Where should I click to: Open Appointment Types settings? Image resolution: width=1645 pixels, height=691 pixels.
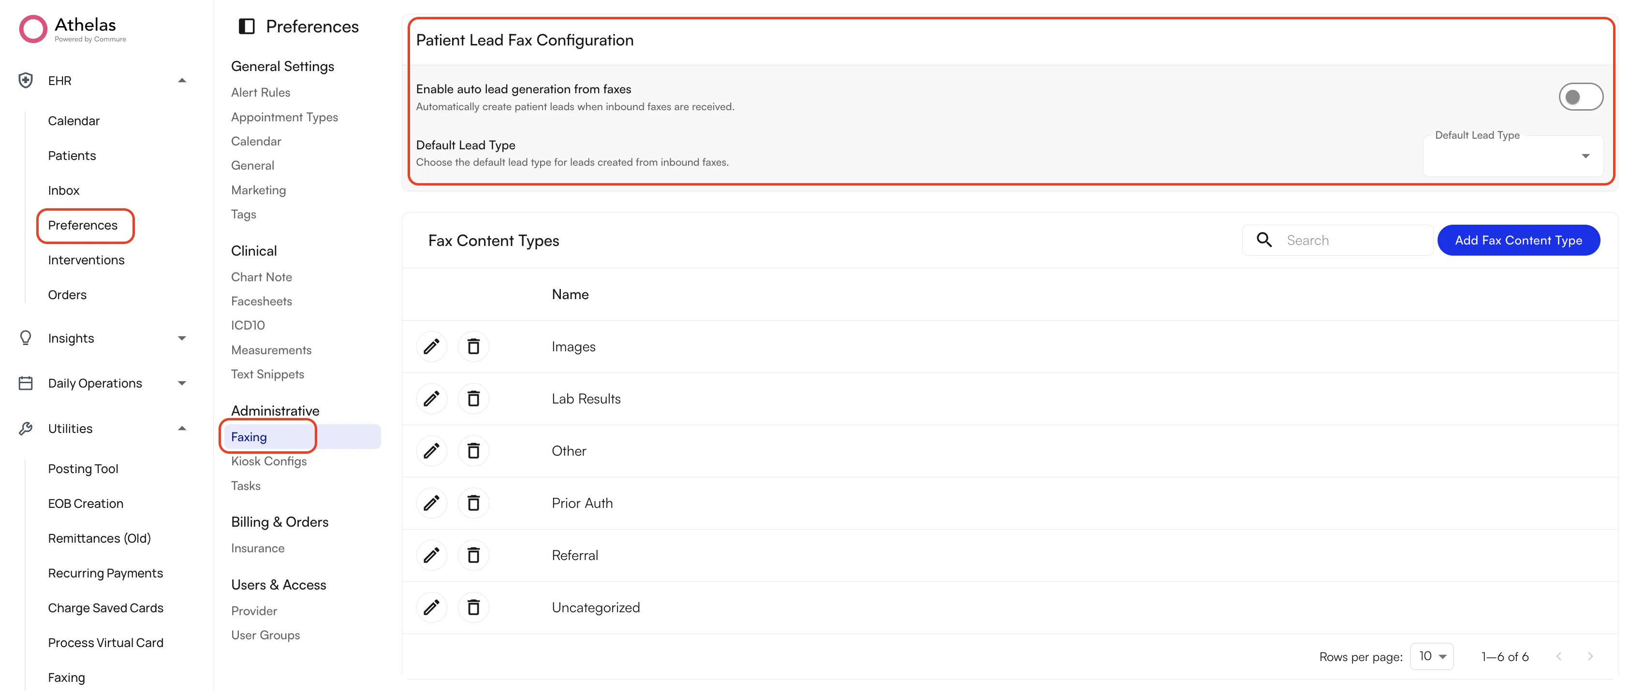[284, 117]
